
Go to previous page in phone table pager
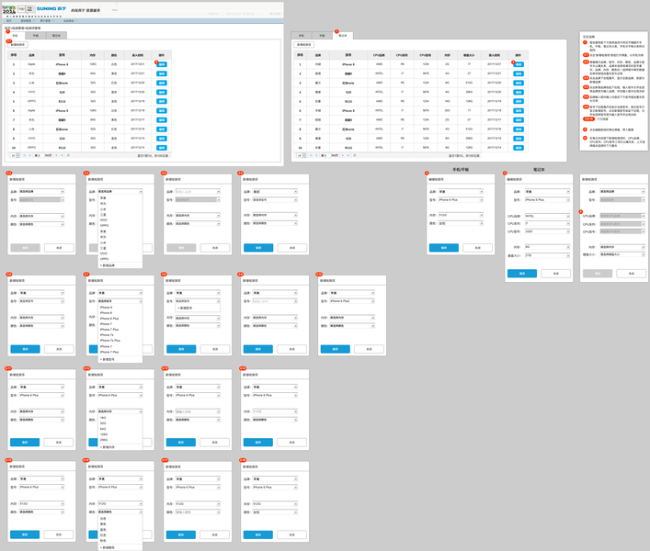click(29, 155)
